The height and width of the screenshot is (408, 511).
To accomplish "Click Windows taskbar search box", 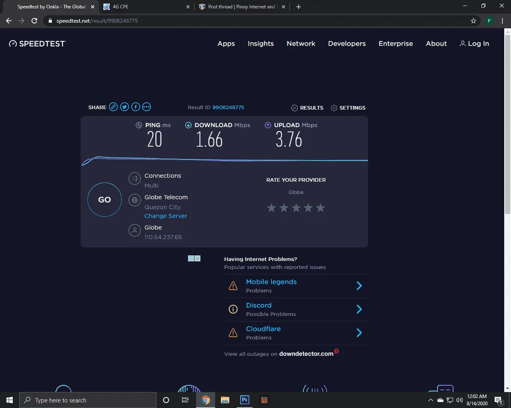I will 88,400.
